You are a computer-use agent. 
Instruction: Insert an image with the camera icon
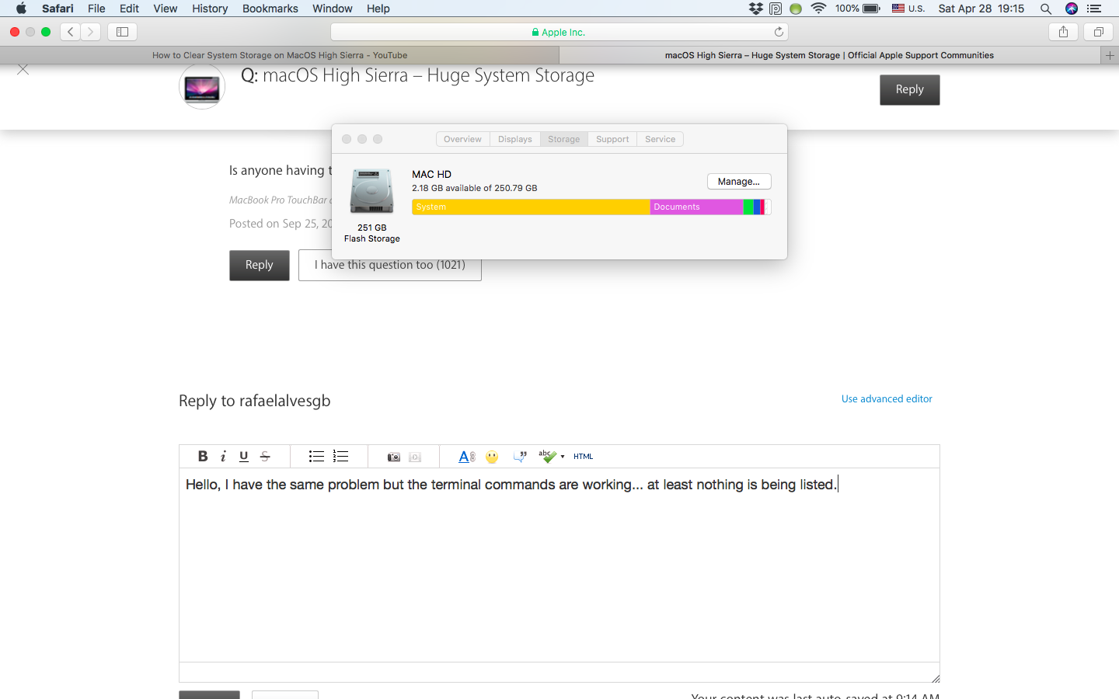(394, 457)
